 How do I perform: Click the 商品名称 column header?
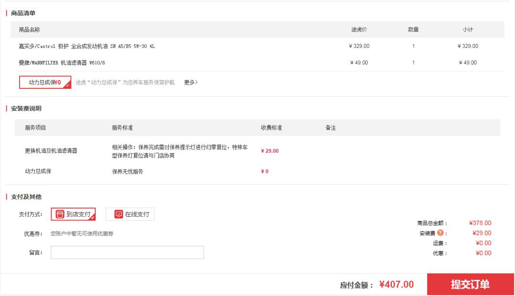pyautogui.click(x=30, y=30)
